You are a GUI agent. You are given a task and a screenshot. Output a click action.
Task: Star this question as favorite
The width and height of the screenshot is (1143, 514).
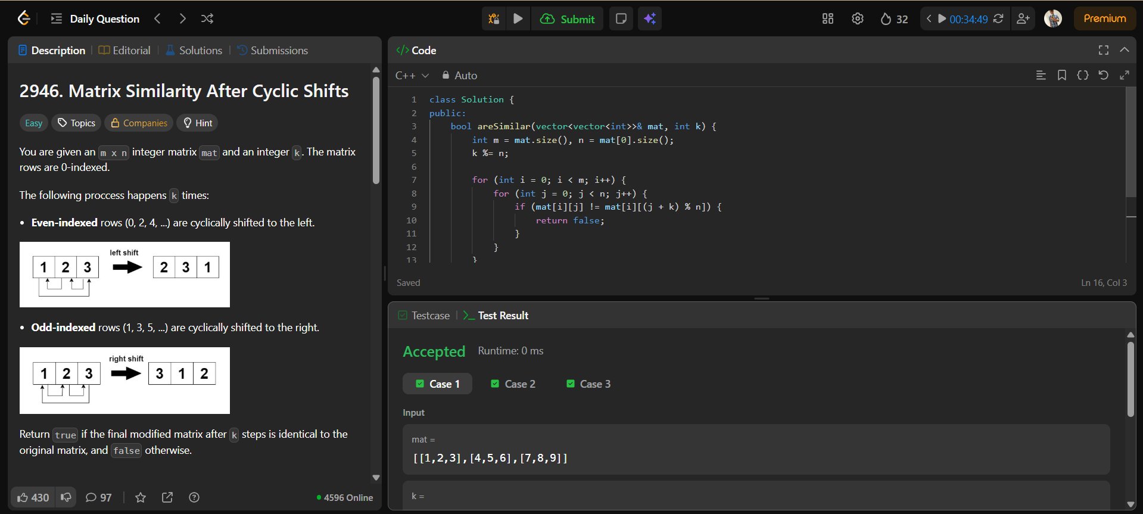click(x=141, y=497)
